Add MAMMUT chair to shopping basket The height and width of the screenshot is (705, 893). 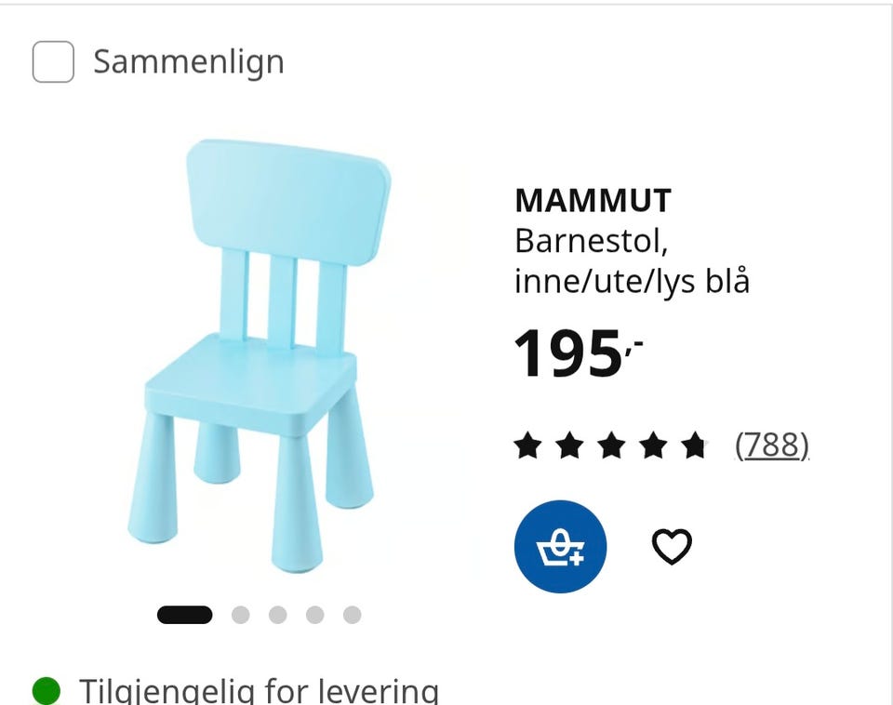click(560, 547)
